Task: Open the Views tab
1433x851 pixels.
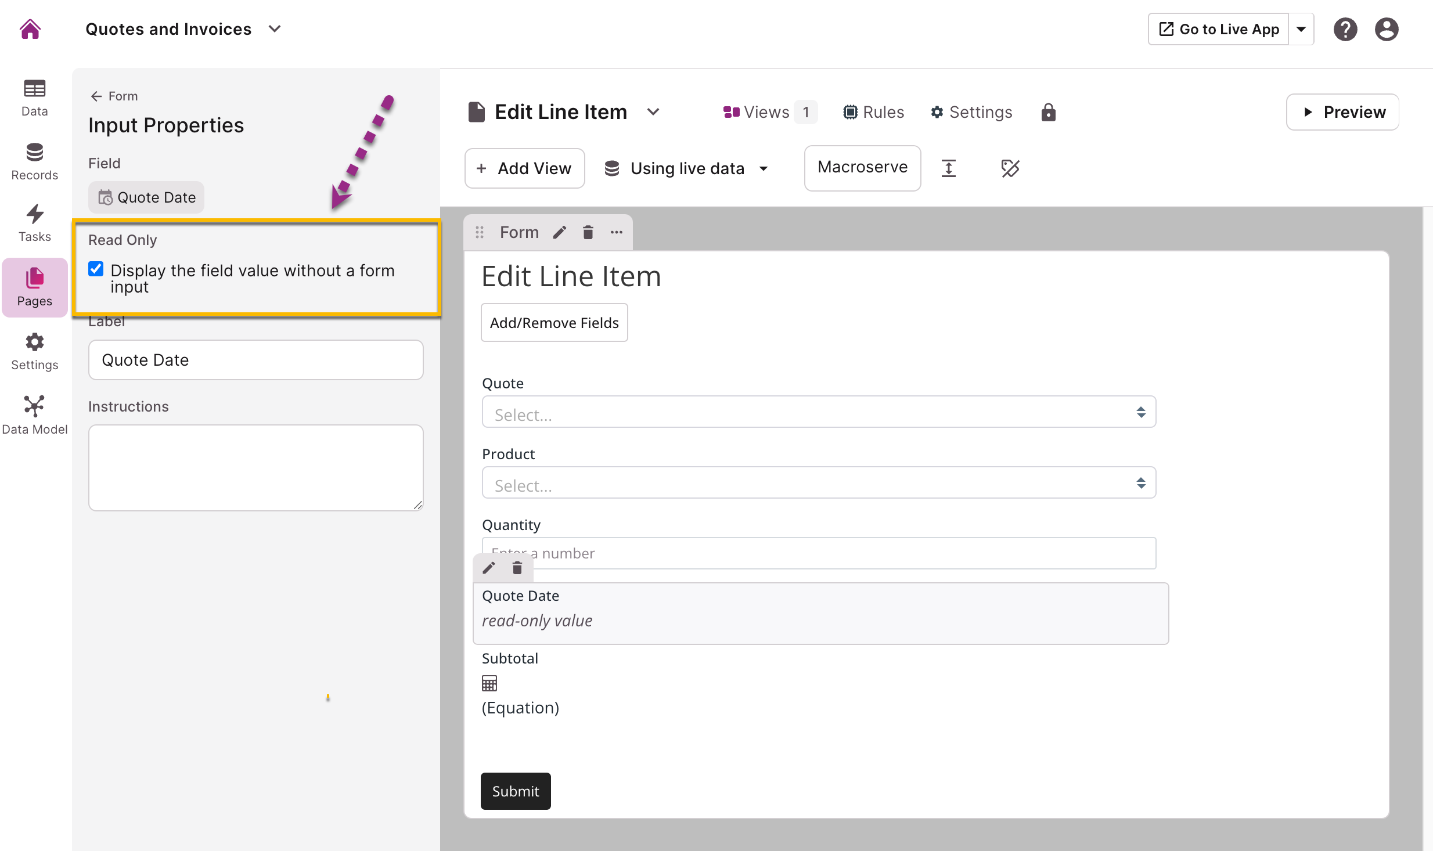Action: click(x=766, y=112)
